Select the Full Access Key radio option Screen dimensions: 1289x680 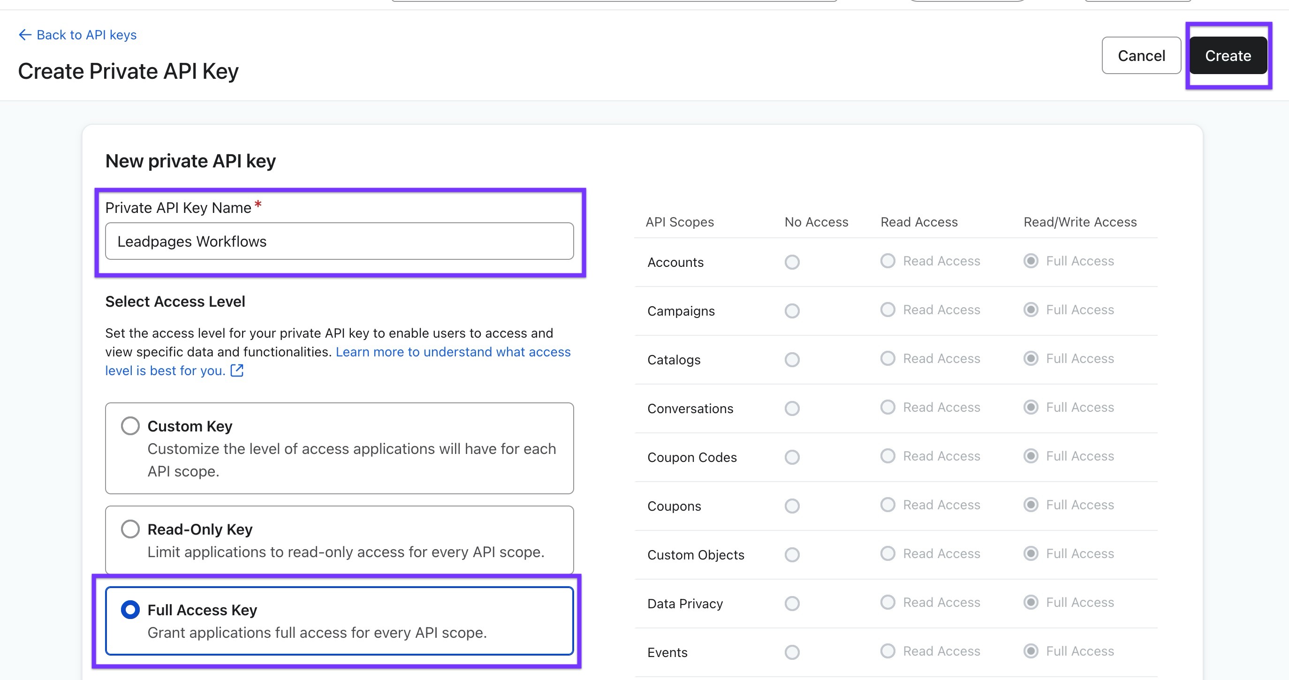pos(130,610)
